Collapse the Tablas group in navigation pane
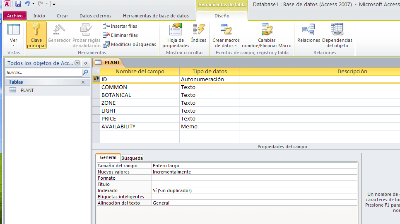Viewport: 400px width, 224px height. 83,82
